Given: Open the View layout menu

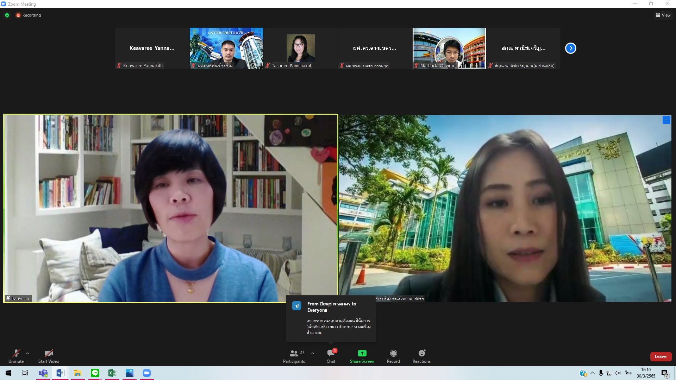Looking at the screenshot, I should 663,15.
